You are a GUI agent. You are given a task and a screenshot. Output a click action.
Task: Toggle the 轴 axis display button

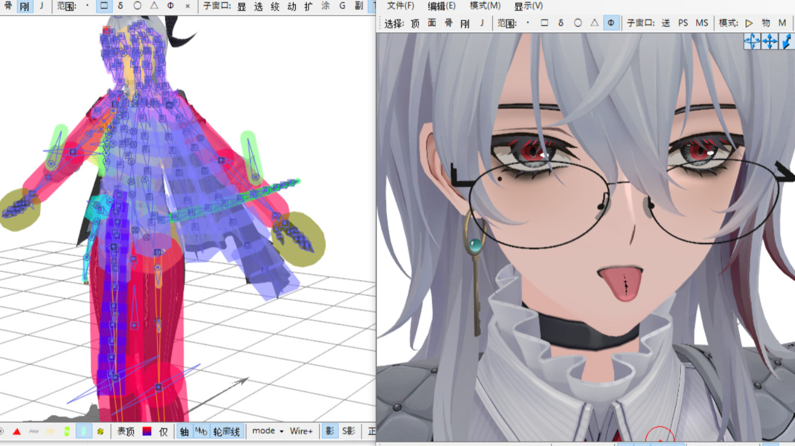pyautogui.click(x=184, y=432)
